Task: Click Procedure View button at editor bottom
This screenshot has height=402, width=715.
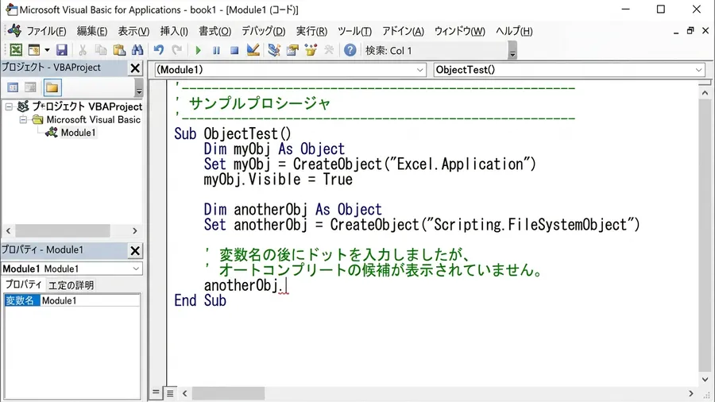Action: tap(156, 392)
